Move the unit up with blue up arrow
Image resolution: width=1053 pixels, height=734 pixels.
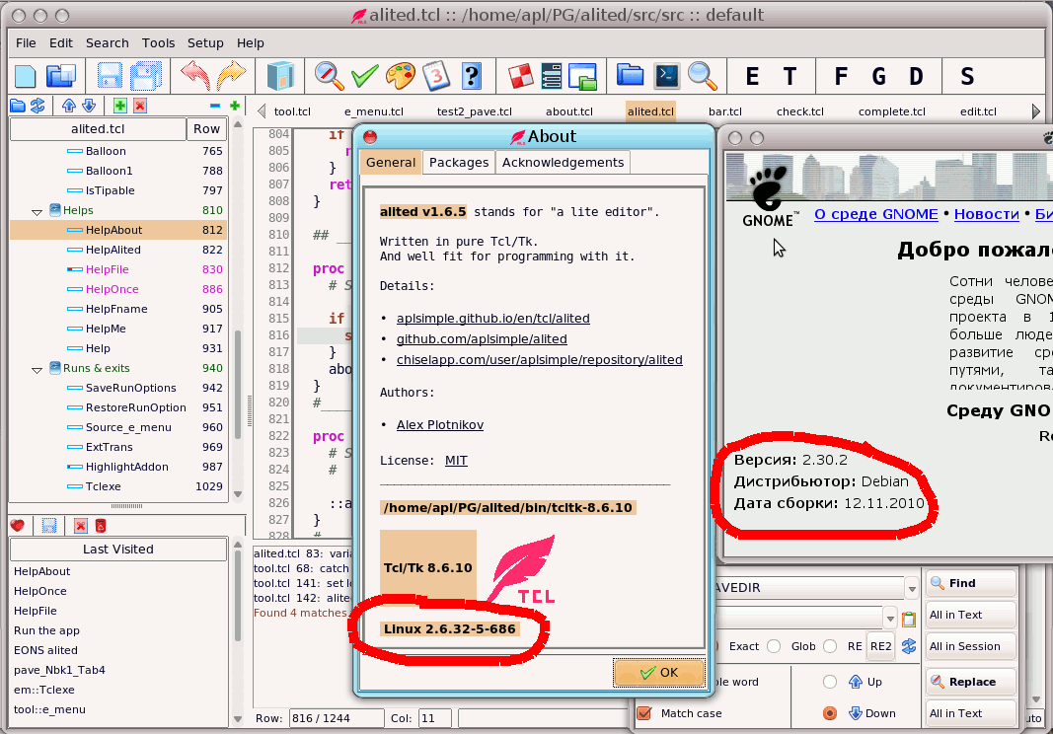pos(68,106)
